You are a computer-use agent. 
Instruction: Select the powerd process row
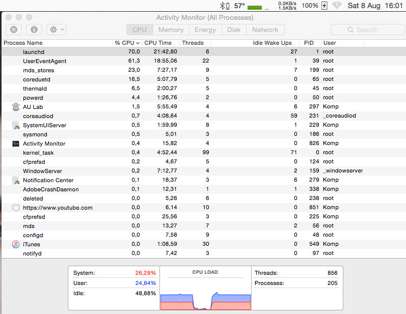pyautogui.click(x=204, y=98)
